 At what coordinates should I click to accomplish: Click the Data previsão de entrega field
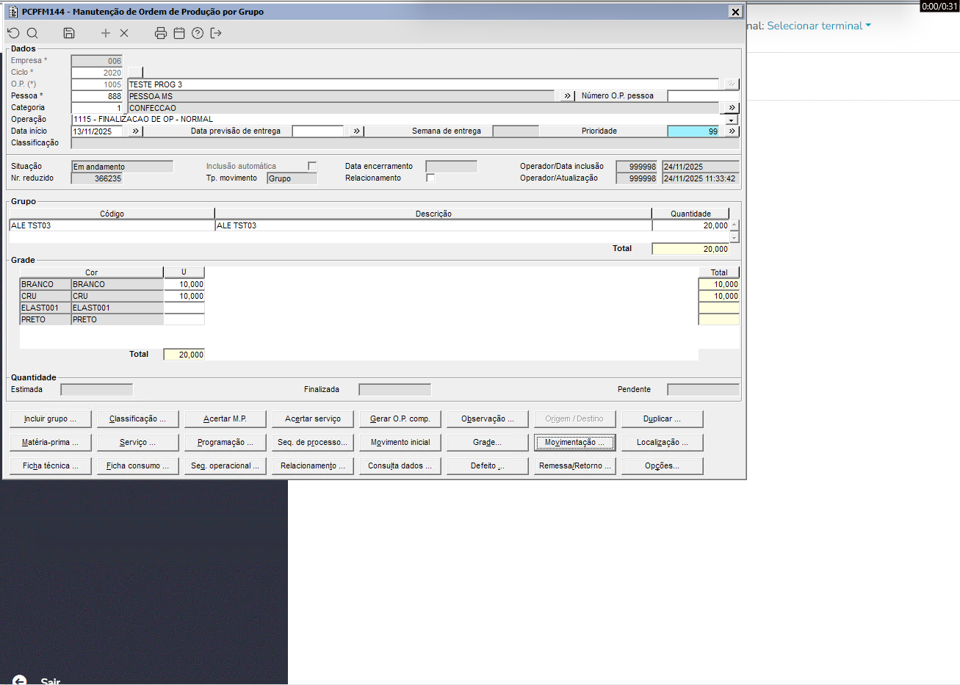point(318,131)
